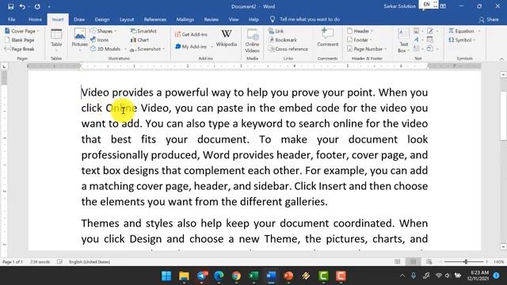Viewport: 507px width, 285px height.
Task: Insert a hyperlink with Link
Action: click(276, 31)
